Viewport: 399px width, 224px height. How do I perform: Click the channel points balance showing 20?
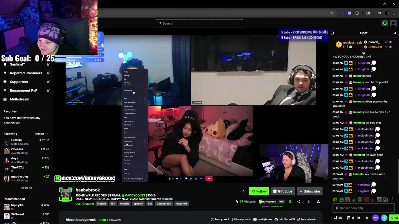(x=338, y=218)
